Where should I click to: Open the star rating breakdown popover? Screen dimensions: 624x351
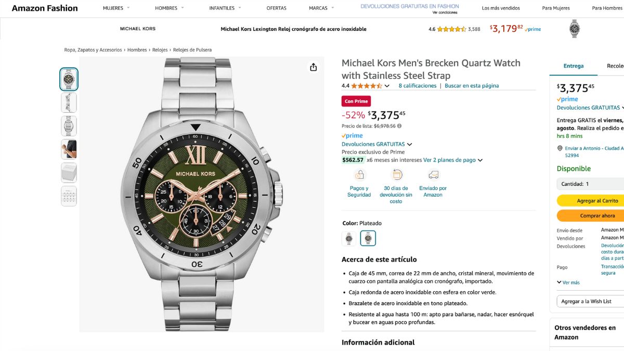coord(387,86)
